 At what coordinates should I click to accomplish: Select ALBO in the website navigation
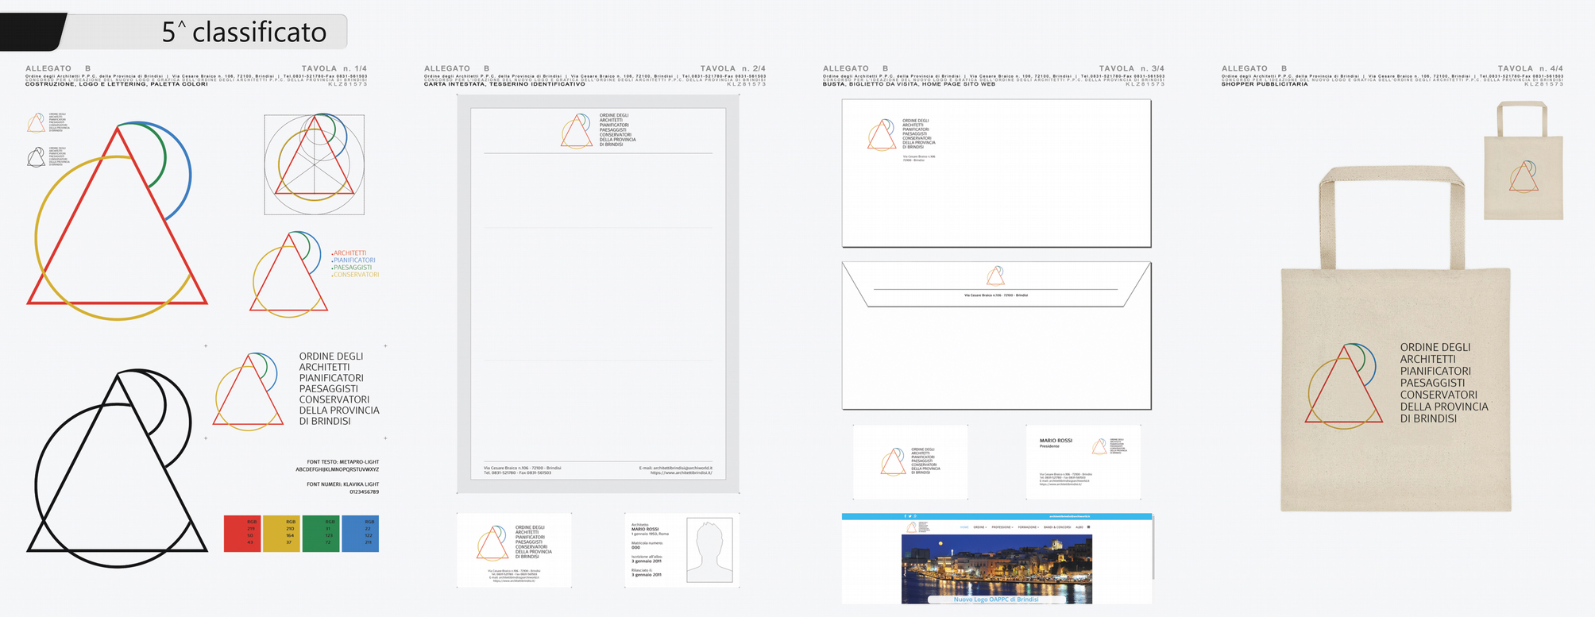click(x=1079, y=527)
